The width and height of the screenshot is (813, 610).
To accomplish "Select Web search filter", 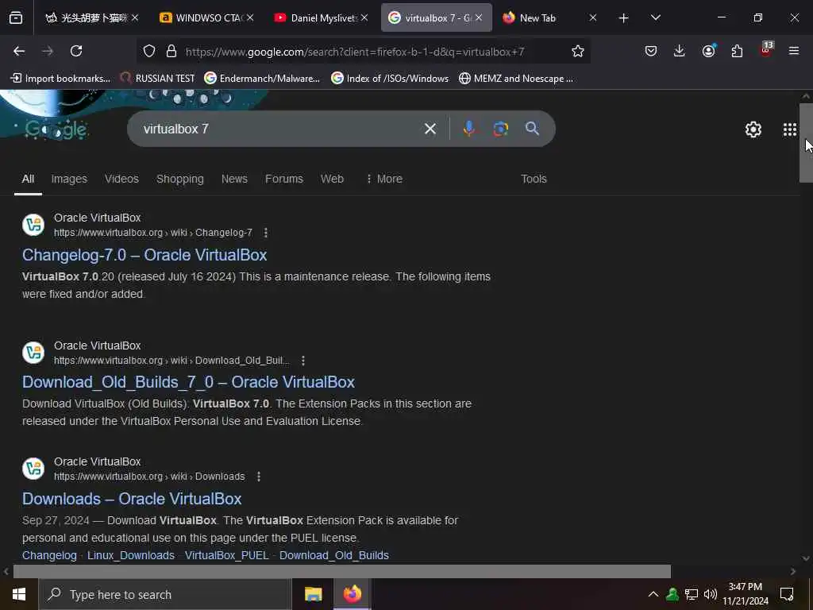I will [332, 179].
